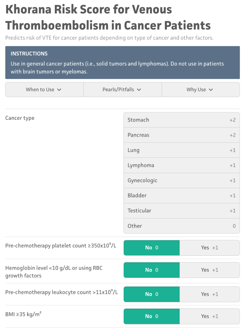This screenshot has height=331, width=246.
Task: Pick Bladder cancer type
Action: pos(181,195)
